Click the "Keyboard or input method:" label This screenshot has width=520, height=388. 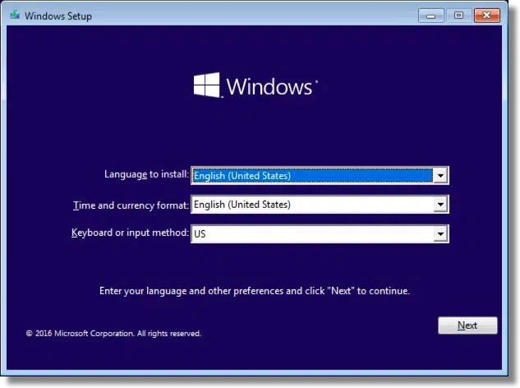(130, 233)
